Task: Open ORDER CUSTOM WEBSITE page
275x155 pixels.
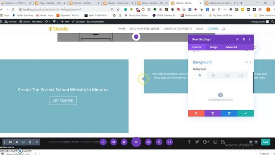Action: click(177, 29)
